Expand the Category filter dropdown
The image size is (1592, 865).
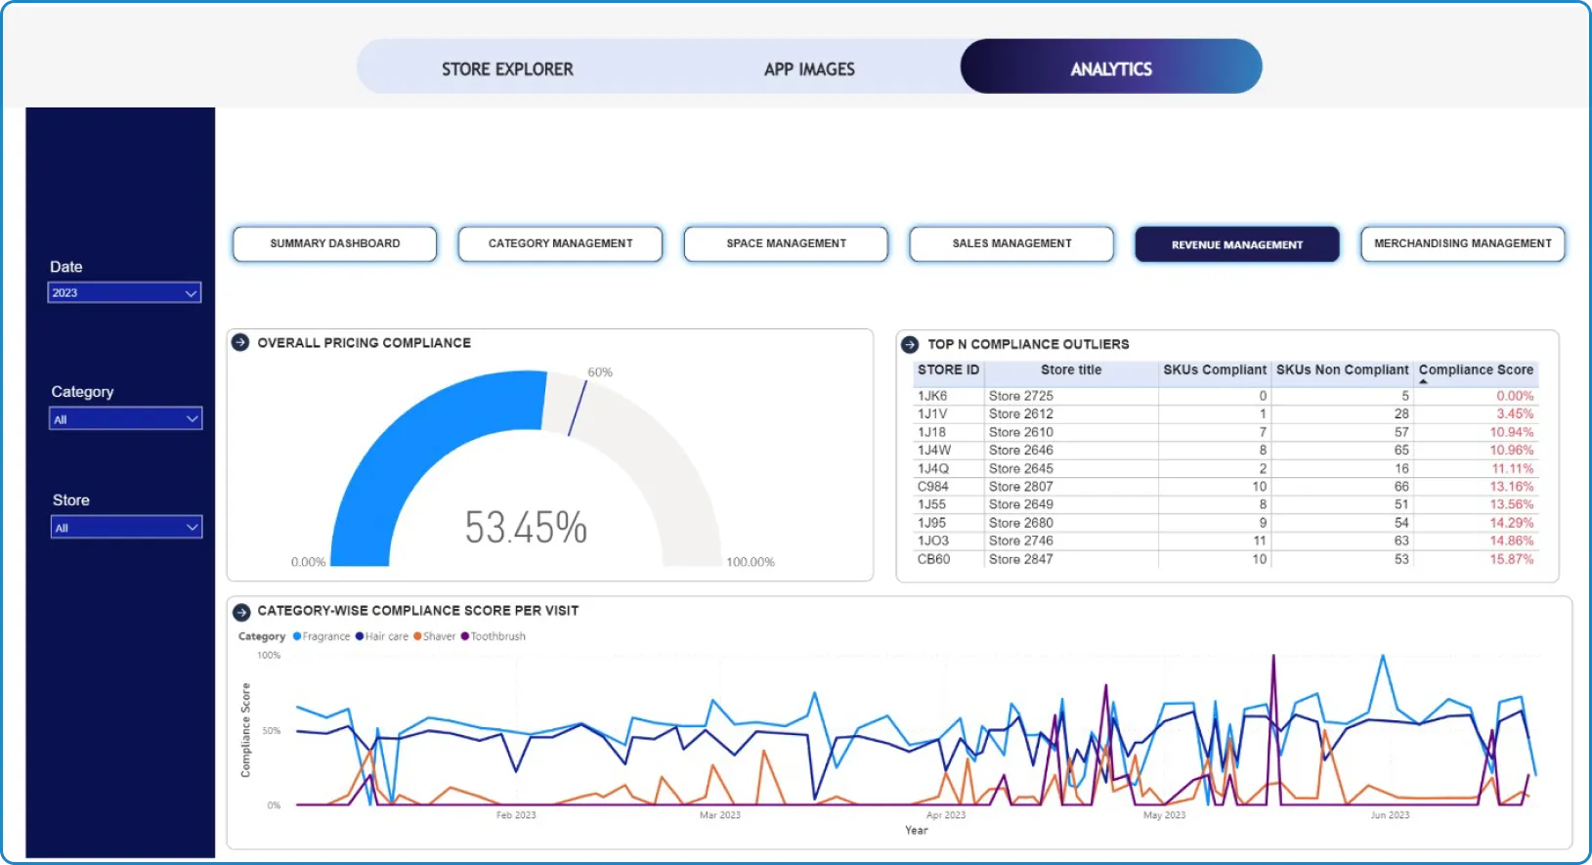click(125, 419)
